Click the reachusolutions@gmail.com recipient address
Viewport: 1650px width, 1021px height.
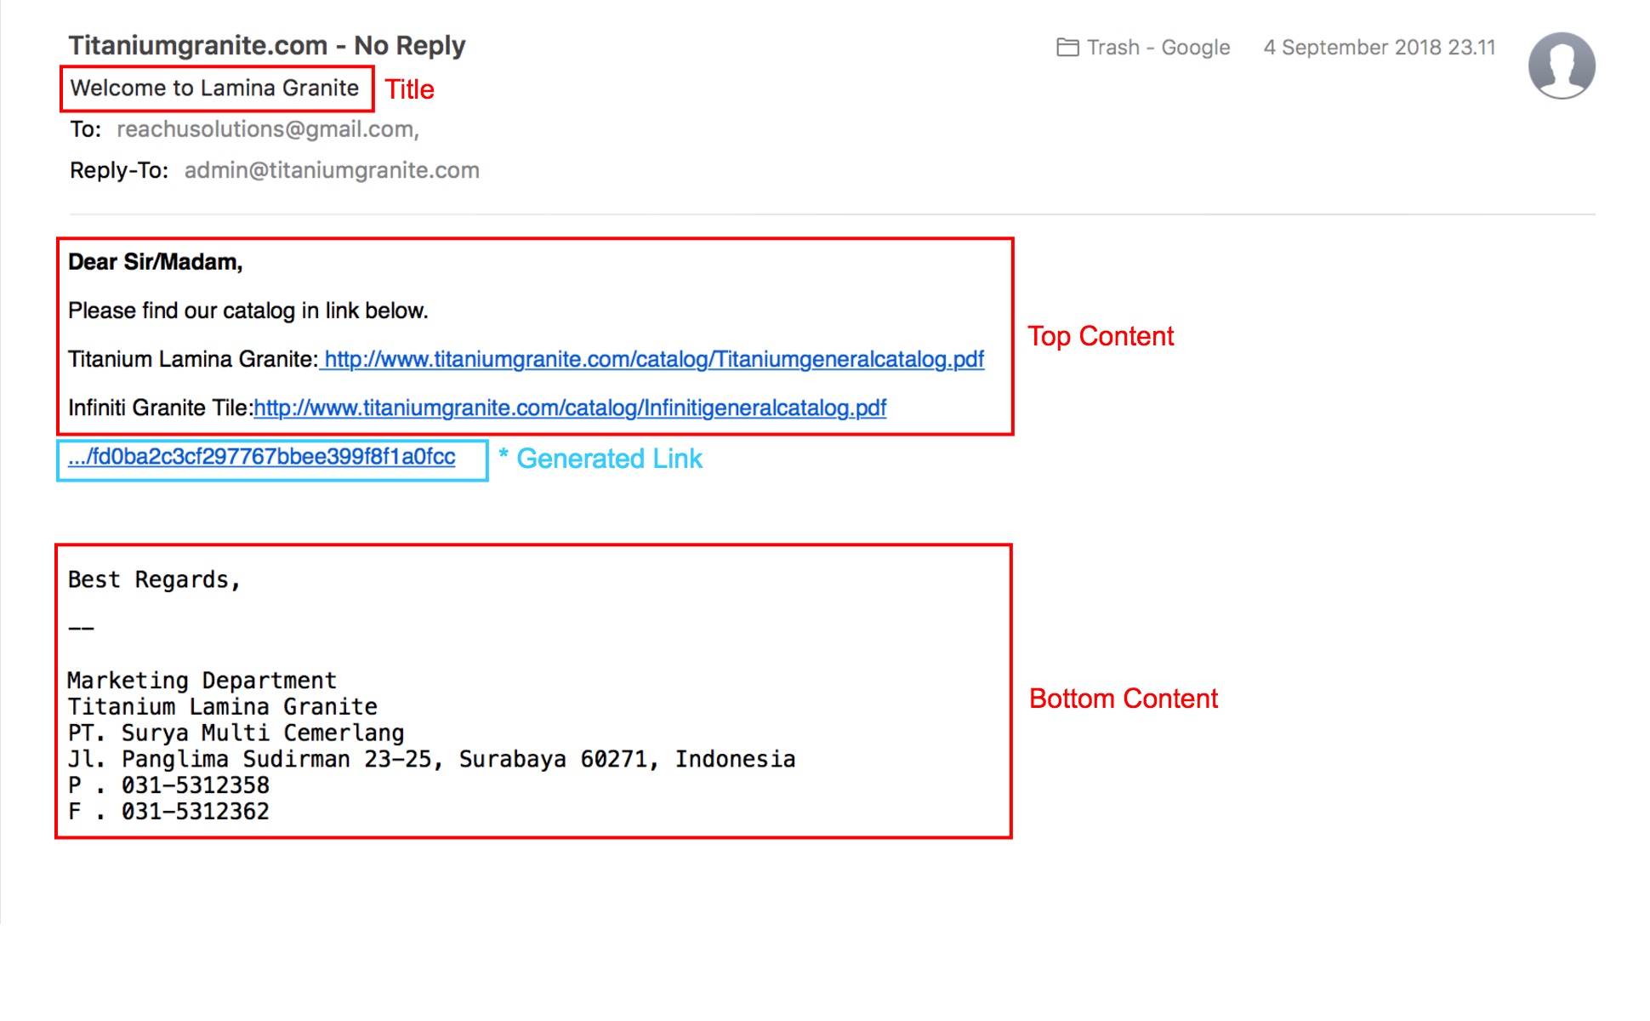click(268, 129)
